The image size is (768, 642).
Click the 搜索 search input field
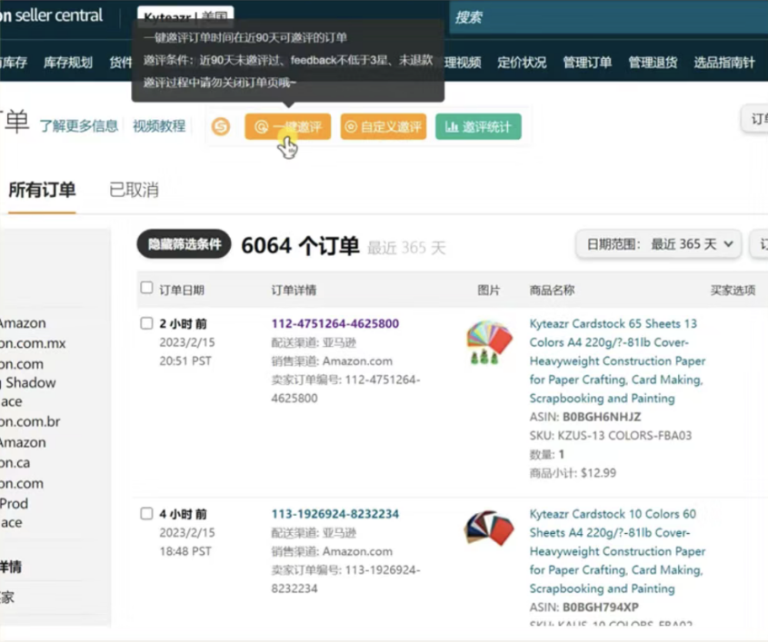click(600, 16)
